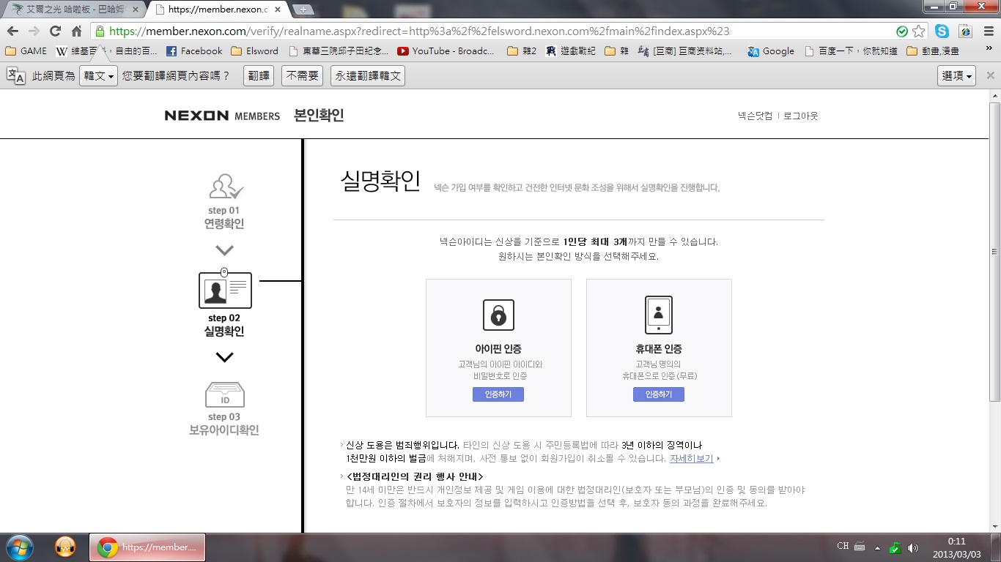Close the member.nexon.com tab

[x=278, y=10]
